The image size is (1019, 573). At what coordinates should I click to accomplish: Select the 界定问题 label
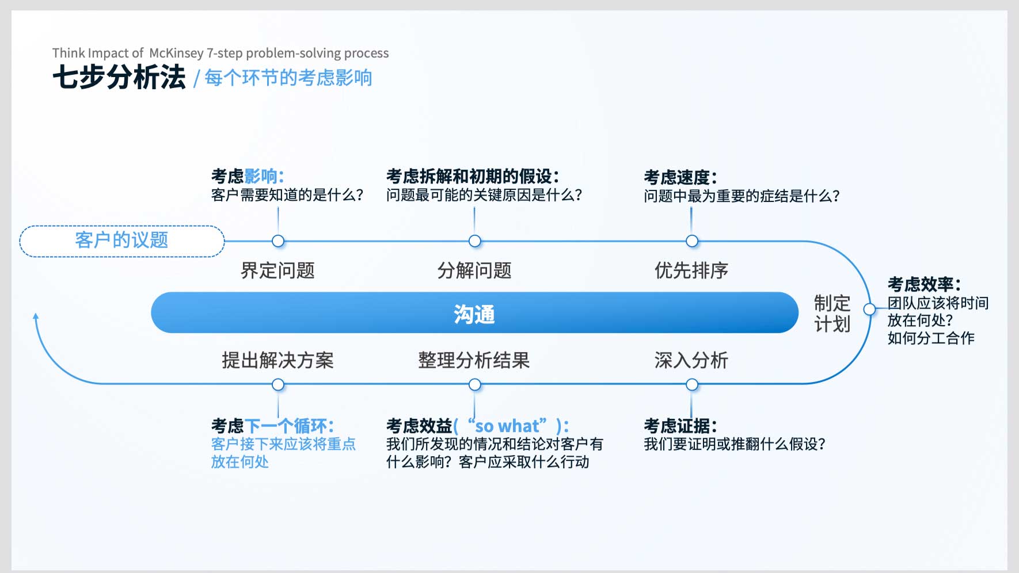(x=277, y=270)
